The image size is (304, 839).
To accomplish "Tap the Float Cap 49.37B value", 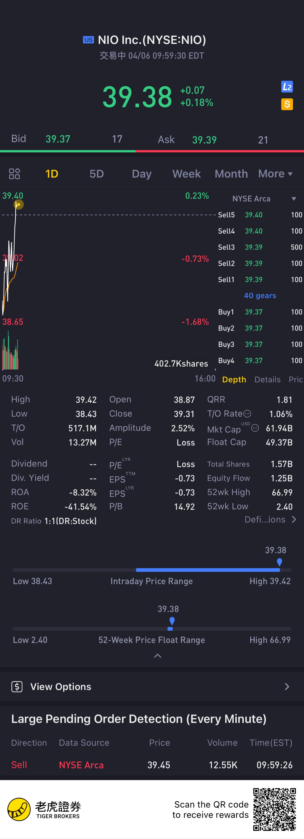I will click(279, 442).
